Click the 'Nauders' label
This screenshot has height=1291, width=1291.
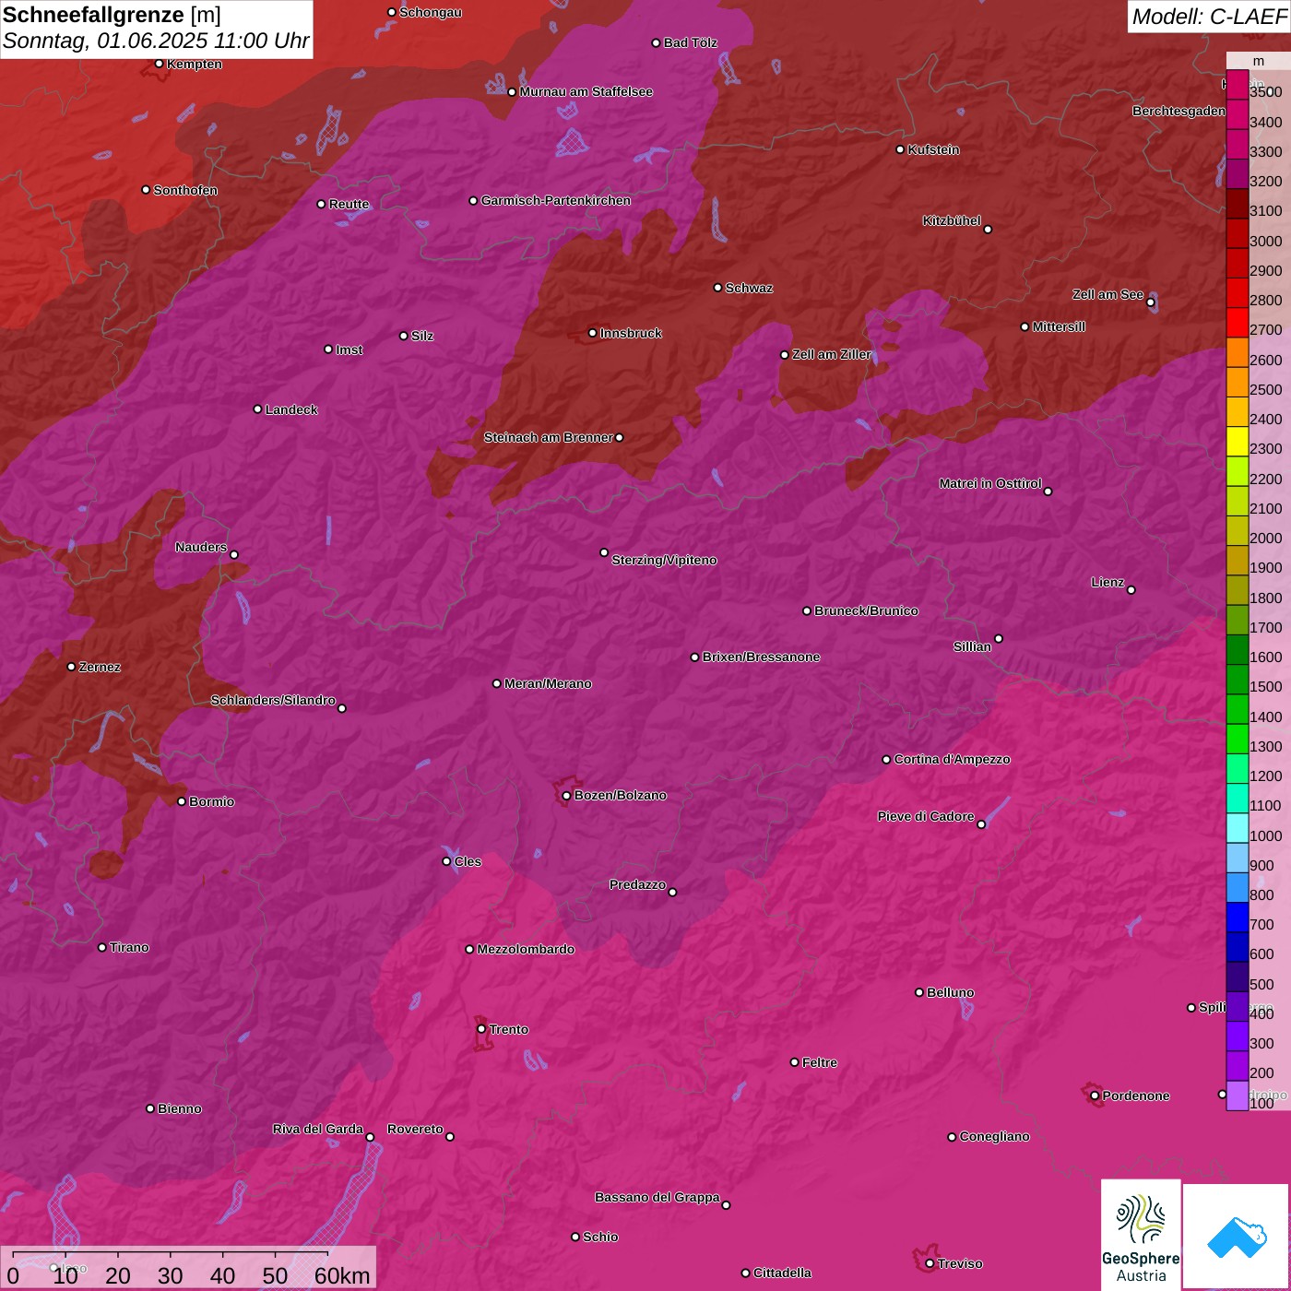coord(201,547)
